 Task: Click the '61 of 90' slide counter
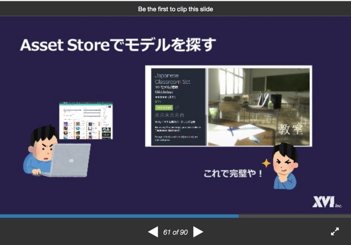coord(175,232)
